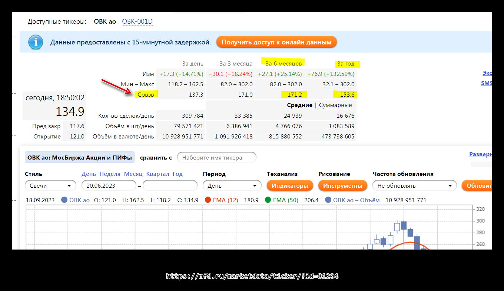Click the yearly change '+76.9 (+132.59%)'
The width and height of the screenshot is (504, 291).
pos(330,74)
